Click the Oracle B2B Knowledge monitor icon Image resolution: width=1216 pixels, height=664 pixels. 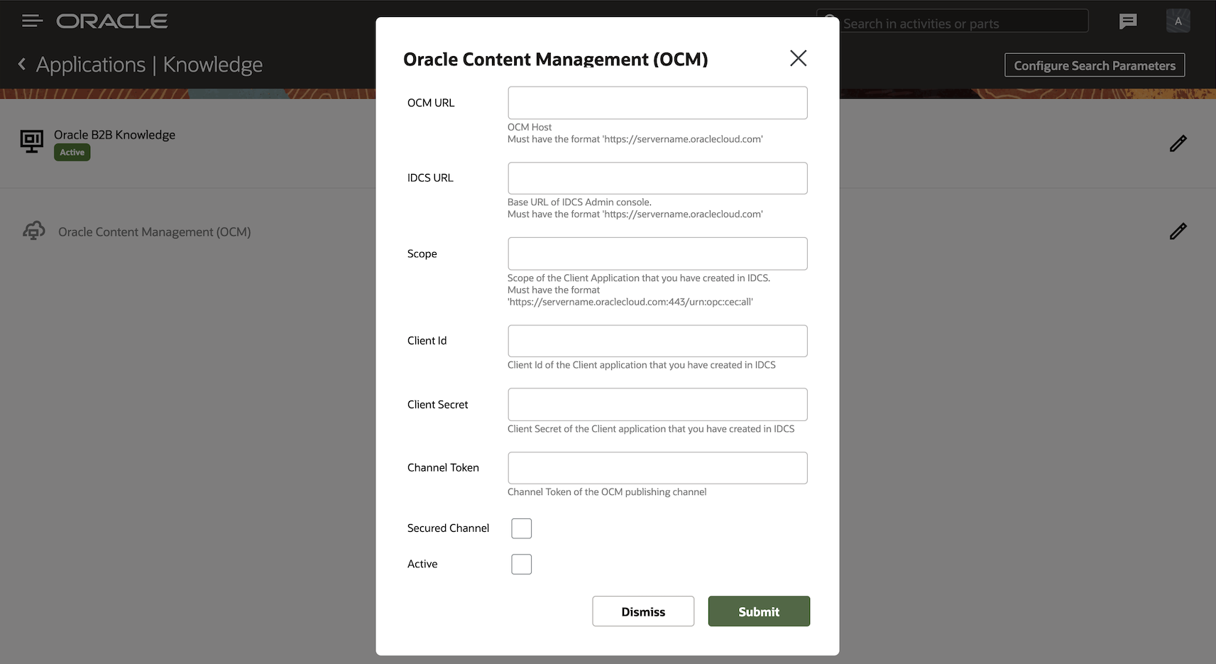(x=32, y=141)
